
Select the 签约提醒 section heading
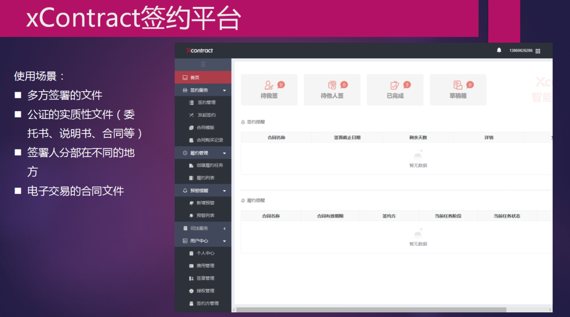pyautogui.click(x=256, y=122)
